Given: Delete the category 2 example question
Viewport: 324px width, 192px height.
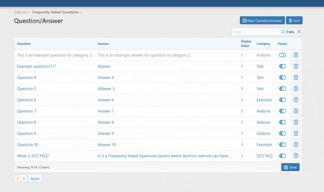Looking at the screenshot, I should pos(296,55).
